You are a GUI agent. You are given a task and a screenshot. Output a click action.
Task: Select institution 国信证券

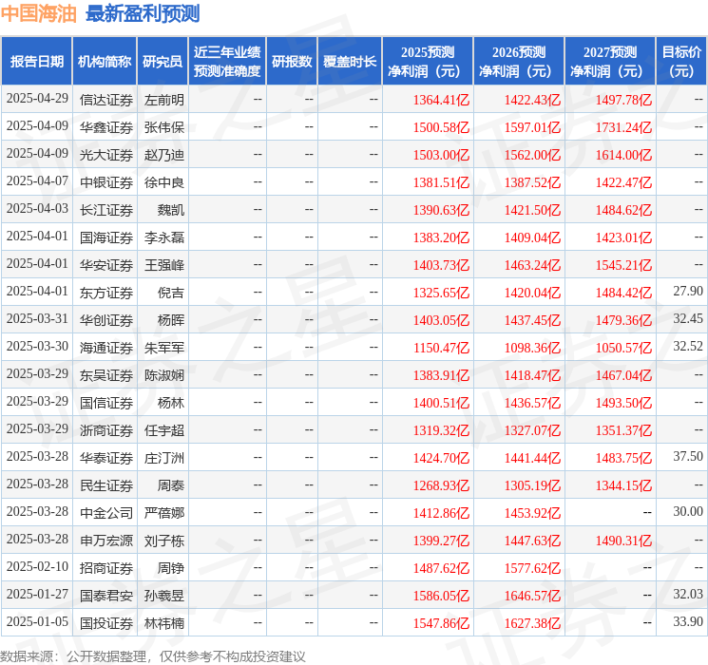coord(106,403)
